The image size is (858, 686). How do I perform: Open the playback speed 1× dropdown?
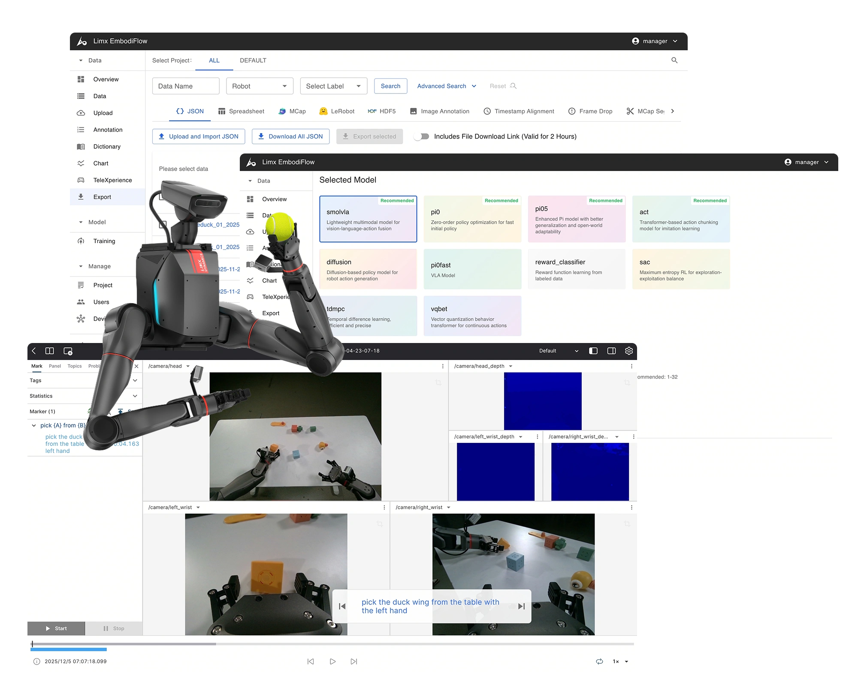pyautogui.click(x=620, y=662)
